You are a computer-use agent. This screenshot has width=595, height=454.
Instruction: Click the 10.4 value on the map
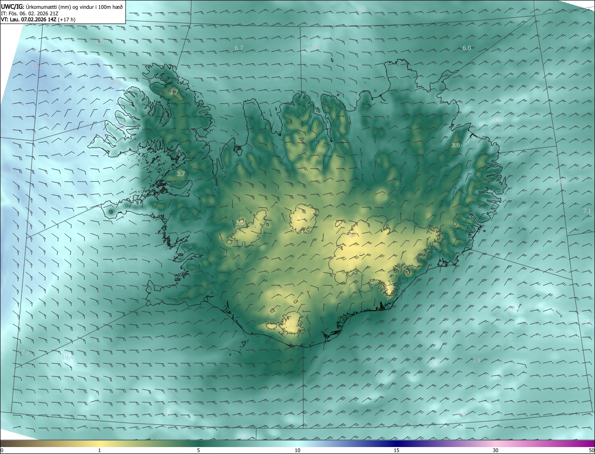[67, 357]
